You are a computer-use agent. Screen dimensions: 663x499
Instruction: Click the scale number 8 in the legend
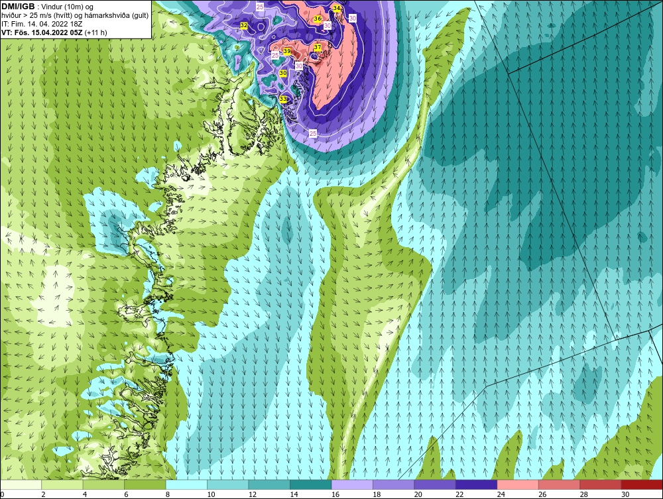click(168, 494)
